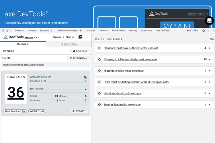Expand the color contrast issue arrow
This screenshot has height=143, width=215.
210,48
